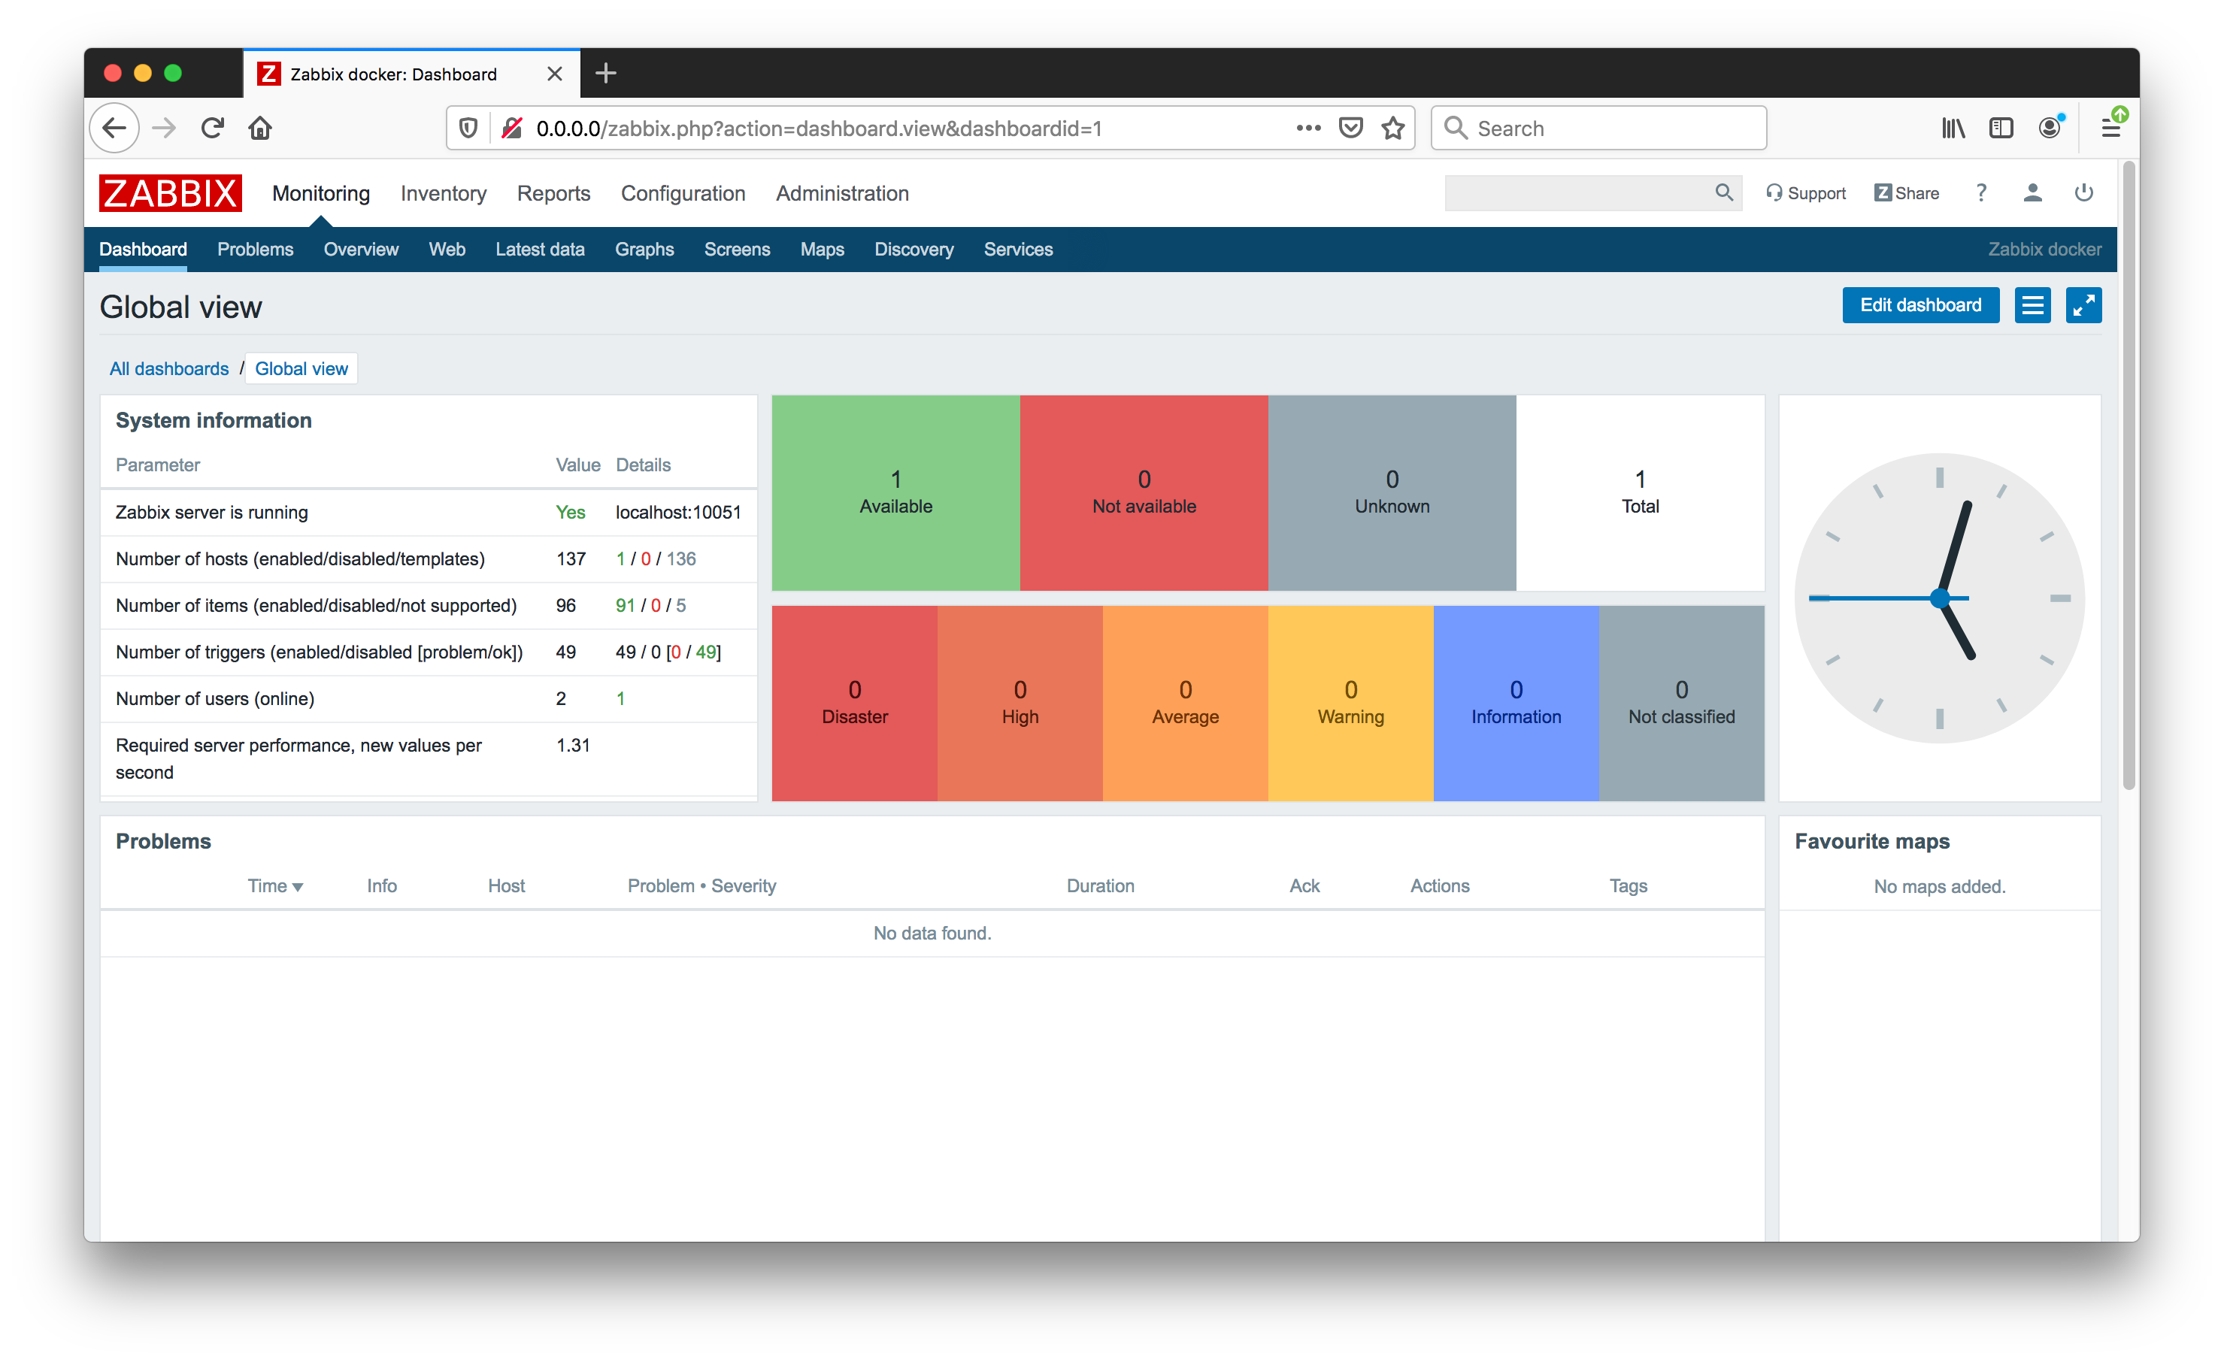Click the Global view breadcrumb
The width and height of the screenshot is (2224, 1362).
(x=301, y=368)
